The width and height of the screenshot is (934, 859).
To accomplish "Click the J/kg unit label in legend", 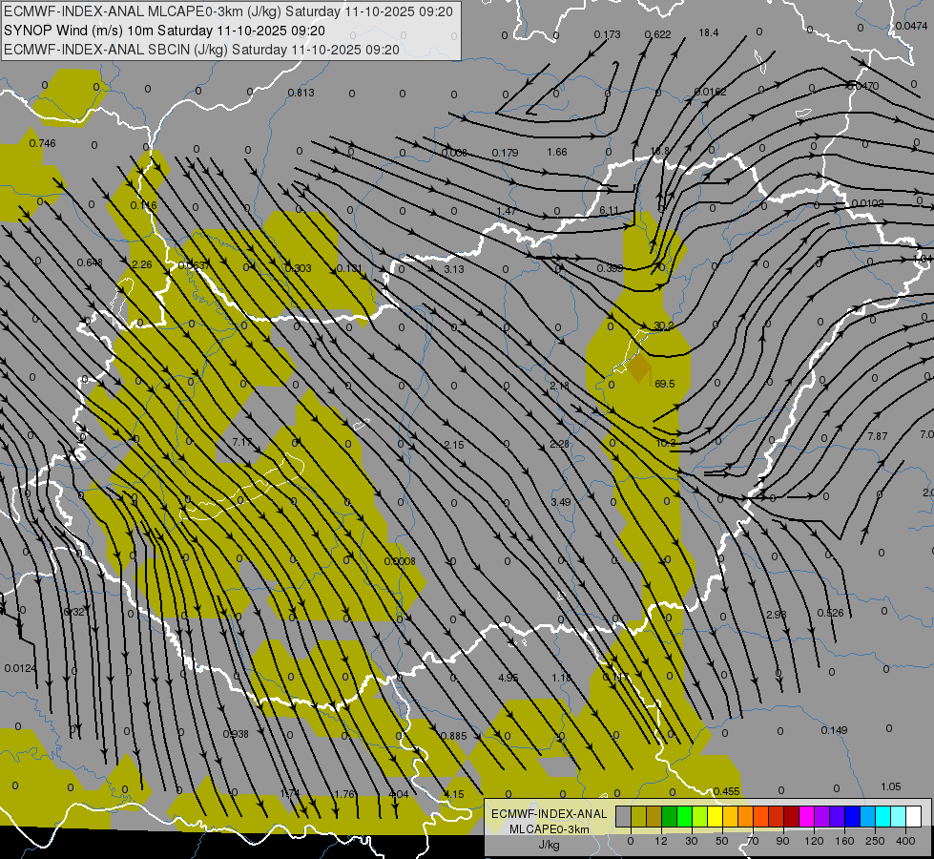I will coord(549,845).
